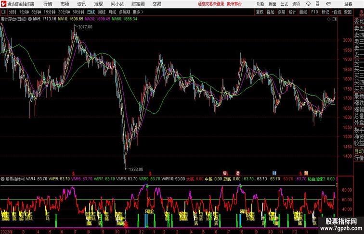Click the VAR10: 90.00 indicator value
The image size is (364, 234).
173,179
